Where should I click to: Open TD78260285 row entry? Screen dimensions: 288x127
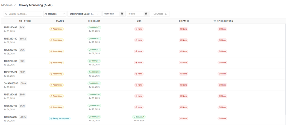(x=10, y=117)
